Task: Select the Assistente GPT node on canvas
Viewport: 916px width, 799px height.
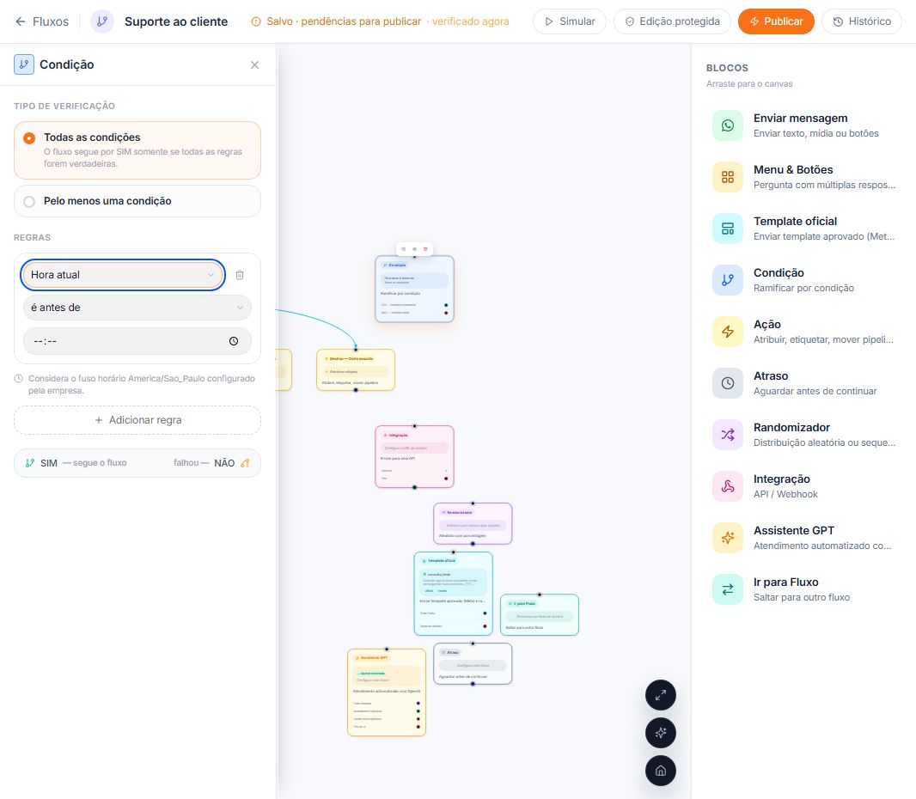Action: [387, 692]
